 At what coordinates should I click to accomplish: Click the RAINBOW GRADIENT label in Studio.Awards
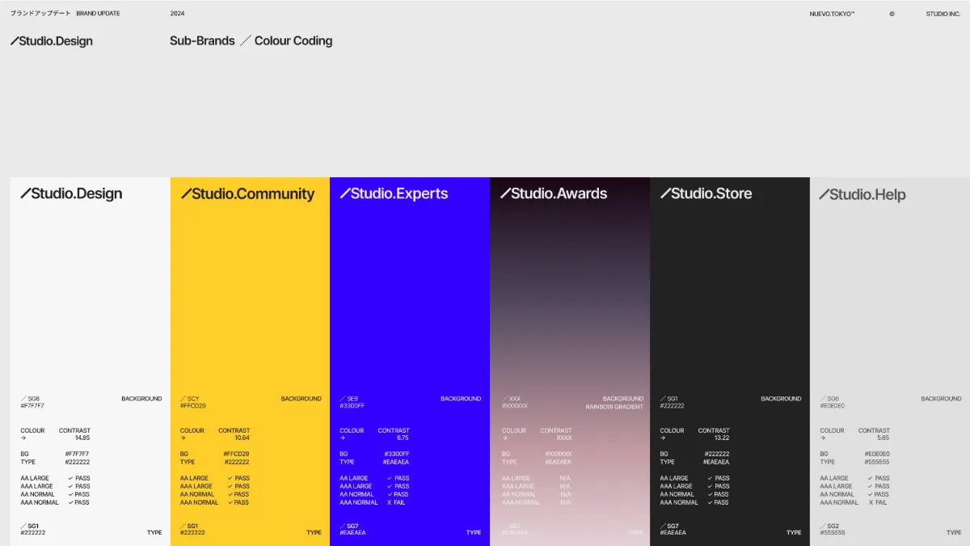point(614,407)
